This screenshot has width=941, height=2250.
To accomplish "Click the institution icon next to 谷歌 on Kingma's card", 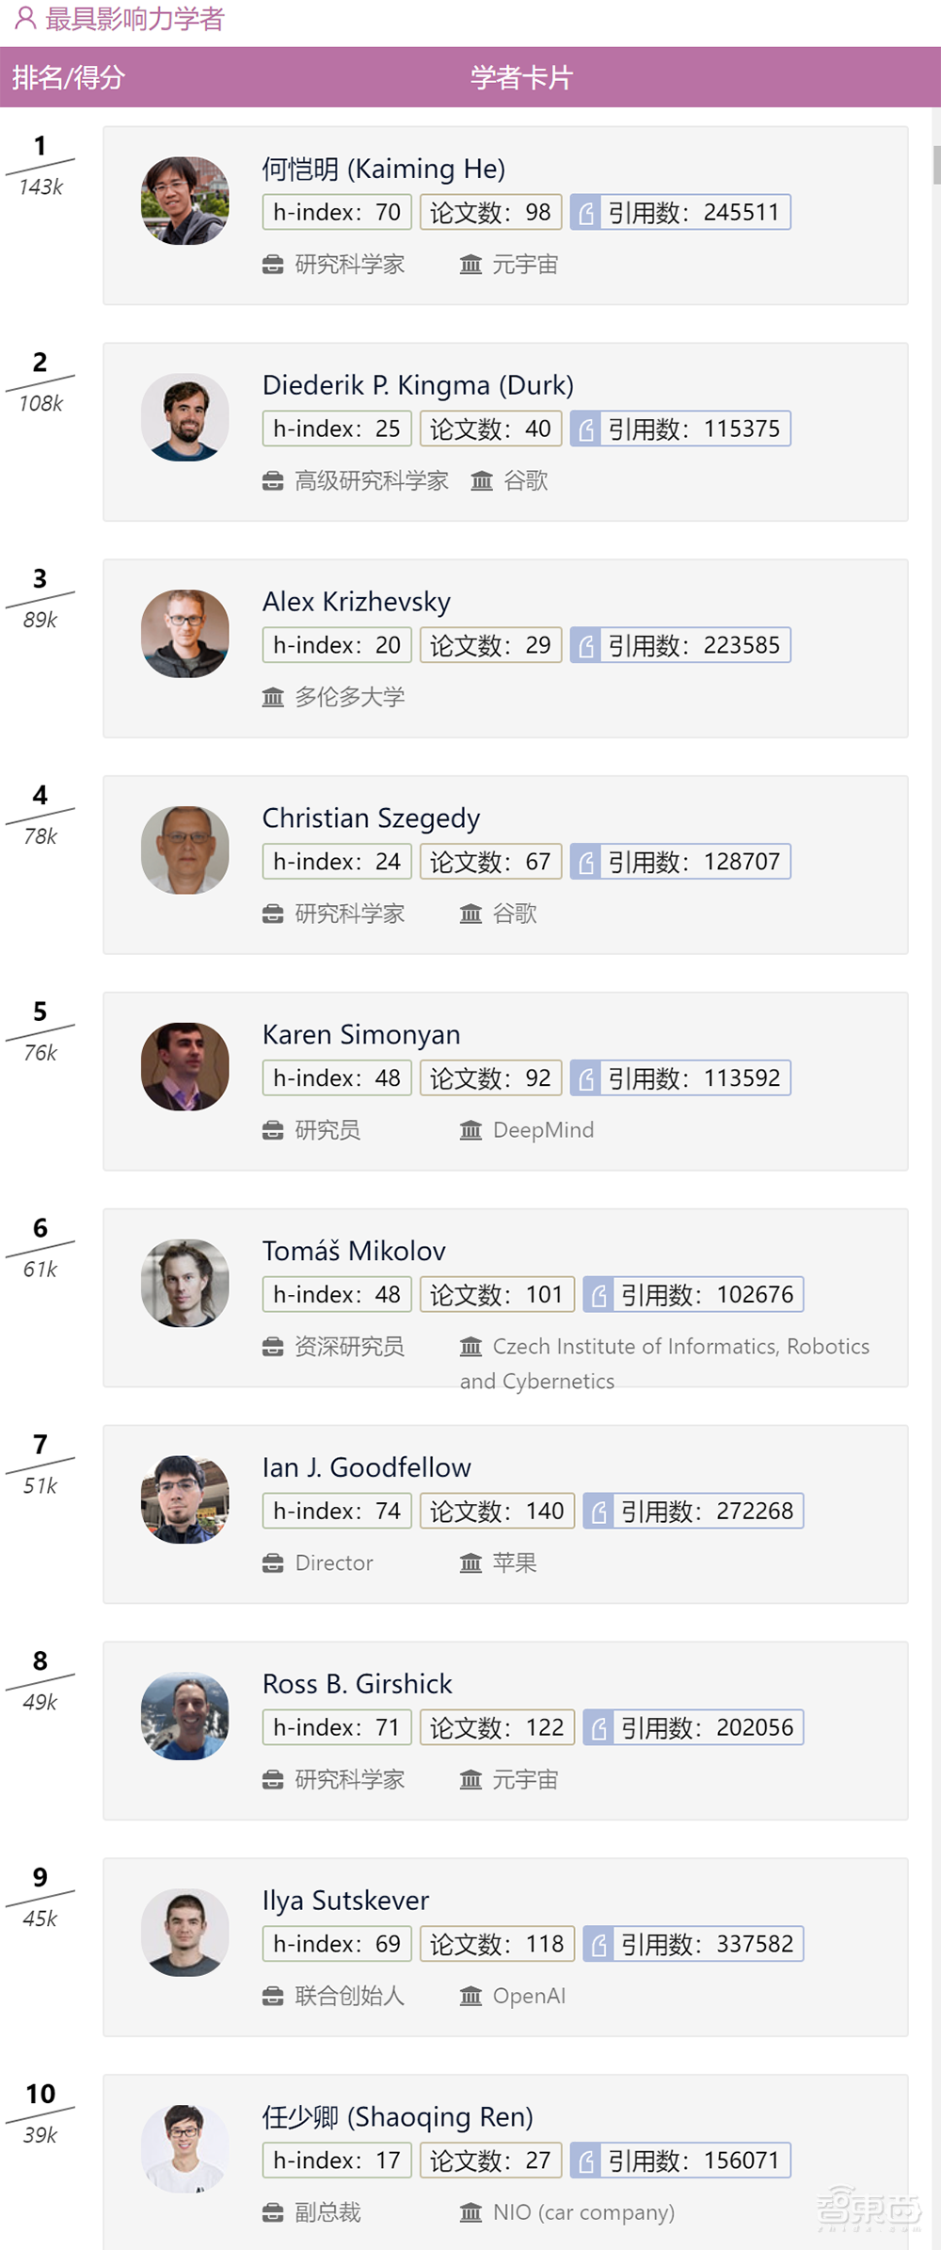I will pos(480,480).
